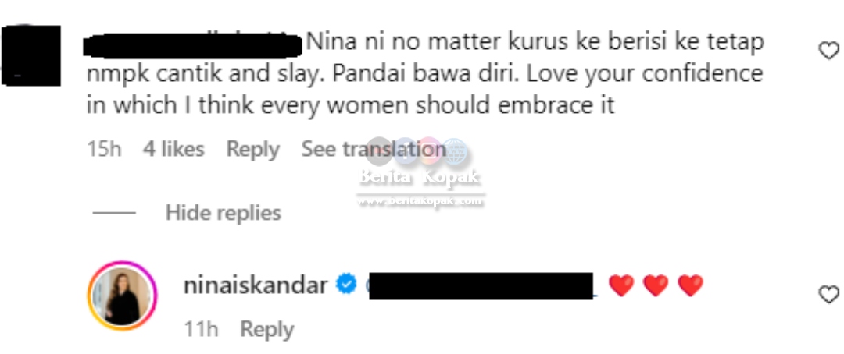Screen dimensions: 844x354
Task: Open the redacted mention in ninaiskandar's reply
Action: coord(481,286)
